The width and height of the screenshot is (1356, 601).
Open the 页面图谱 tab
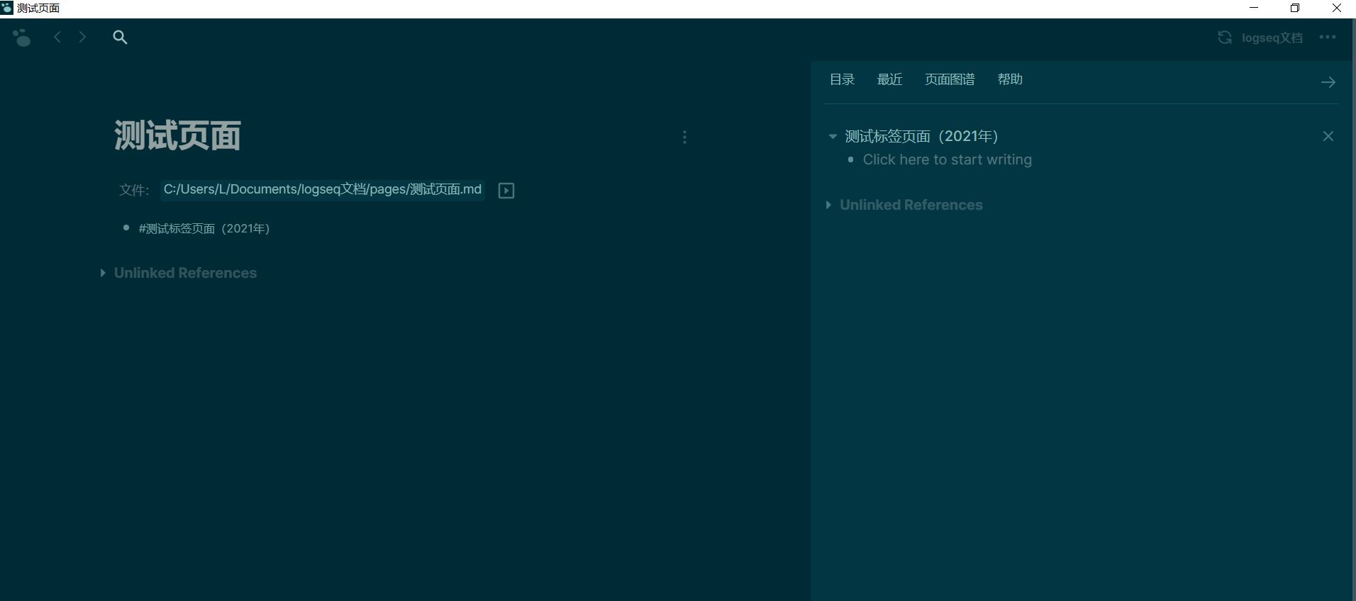coord(950,79)
